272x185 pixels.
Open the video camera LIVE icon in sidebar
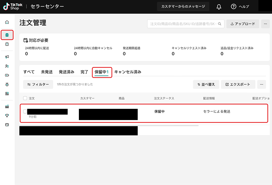(7, 75)
